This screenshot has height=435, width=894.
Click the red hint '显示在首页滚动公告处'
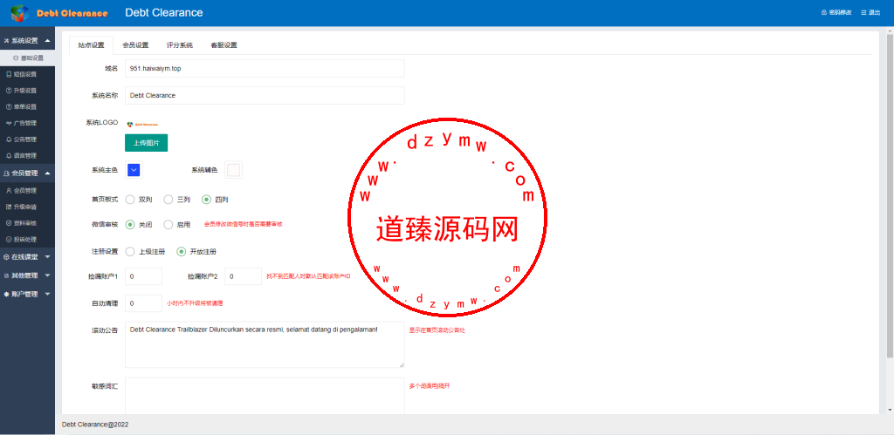pyautogui.click(x=437, y=330)
